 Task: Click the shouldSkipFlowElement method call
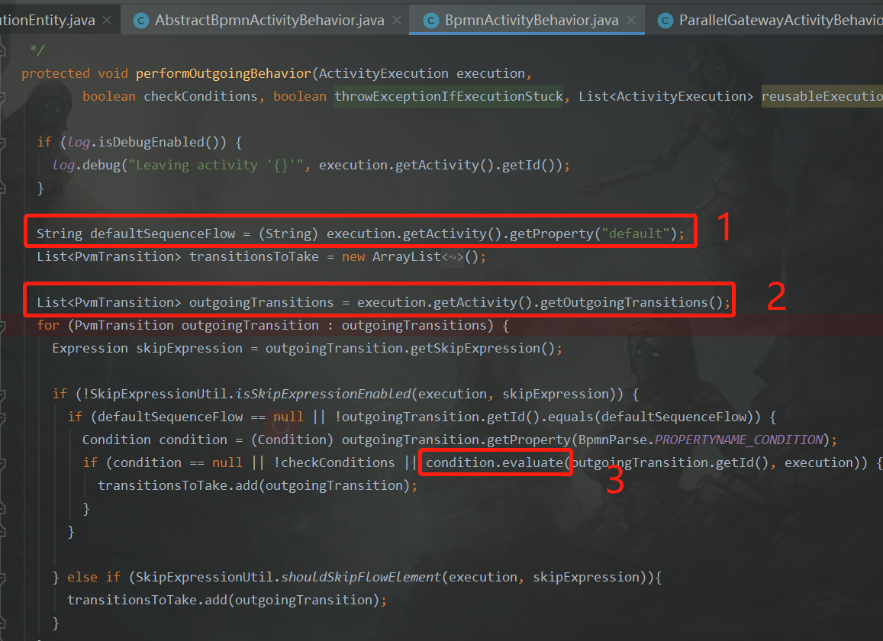[x=361, y=577]
